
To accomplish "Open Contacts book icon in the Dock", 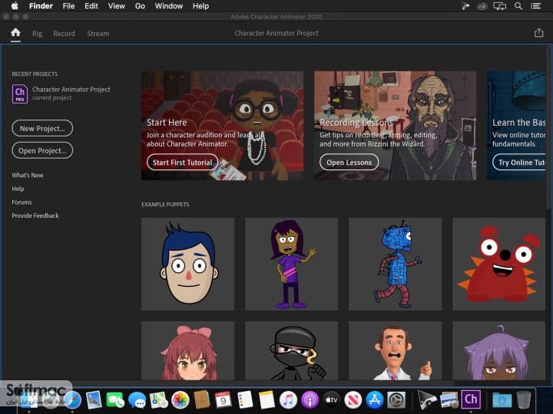I will (x=202, y=400).
